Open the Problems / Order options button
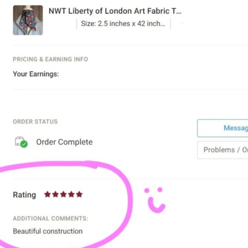The width and height of the screenshot is (248, 248). (x=223, y=150)
